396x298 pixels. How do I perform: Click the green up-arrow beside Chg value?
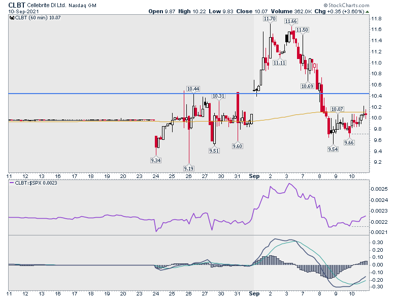(367, 12)
